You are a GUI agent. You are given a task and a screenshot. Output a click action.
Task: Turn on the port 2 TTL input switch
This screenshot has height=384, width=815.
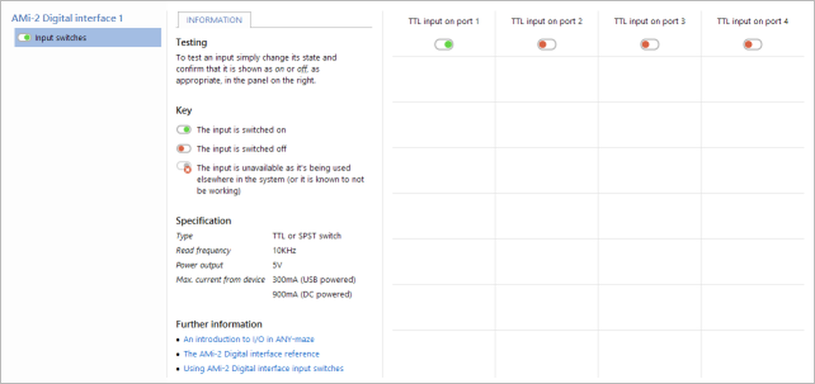pyautogui.click(x=547, y=44)
